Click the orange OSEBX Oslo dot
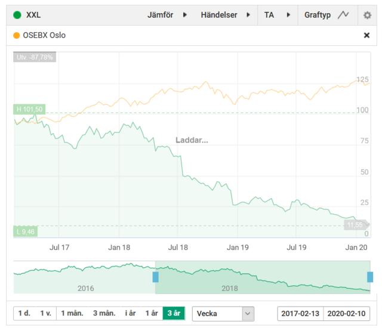The width and height of the screenshot is (382, 328). coord(16,35)
